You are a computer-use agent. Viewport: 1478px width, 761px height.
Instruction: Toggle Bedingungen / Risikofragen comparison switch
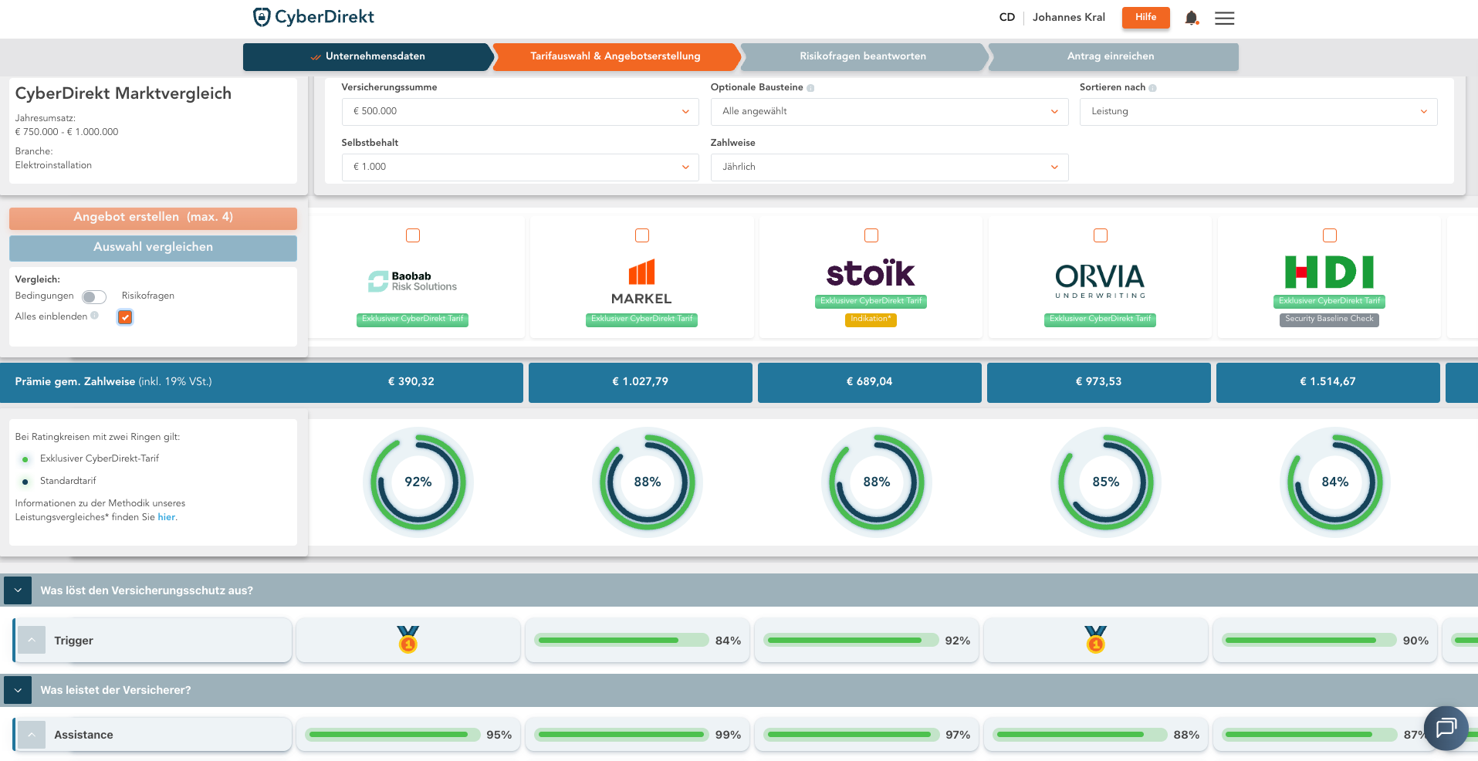(x=94, y=297)
